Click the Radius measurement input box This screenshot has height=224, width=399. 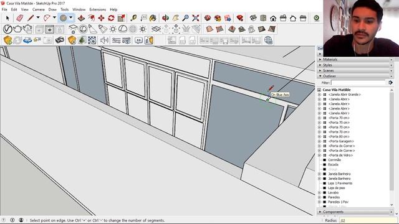(368, 220)
